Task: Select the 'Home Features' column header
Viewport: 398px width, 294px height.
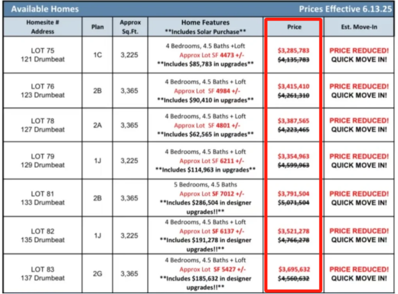Action: click(x=205, y=27)
